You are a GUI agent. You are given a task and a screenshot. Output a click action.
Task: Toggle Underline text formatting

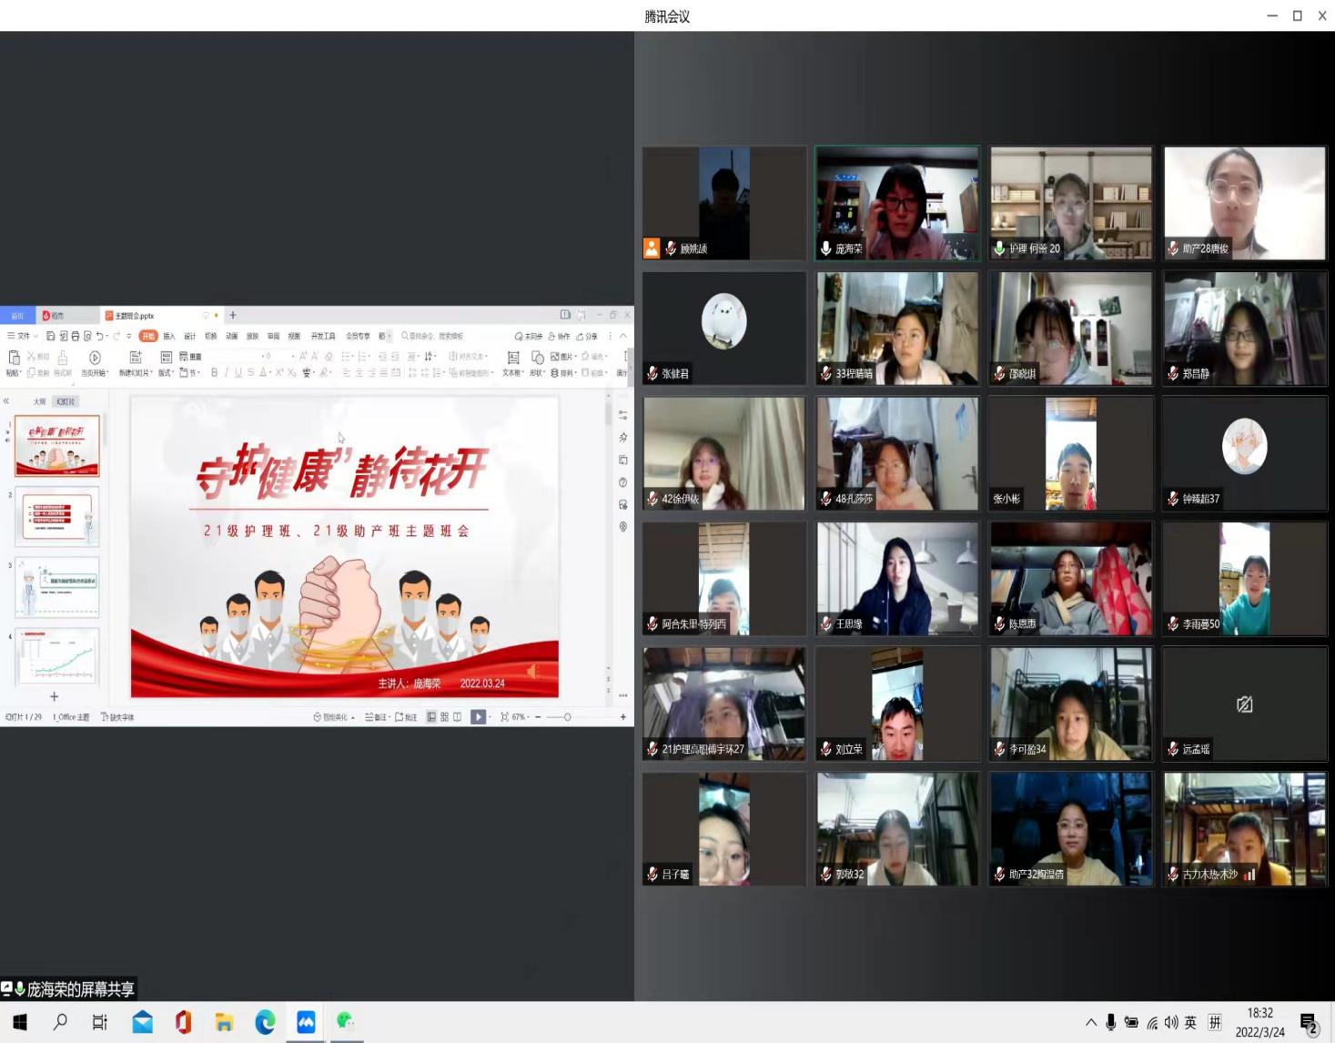click(x=238, y=372)
